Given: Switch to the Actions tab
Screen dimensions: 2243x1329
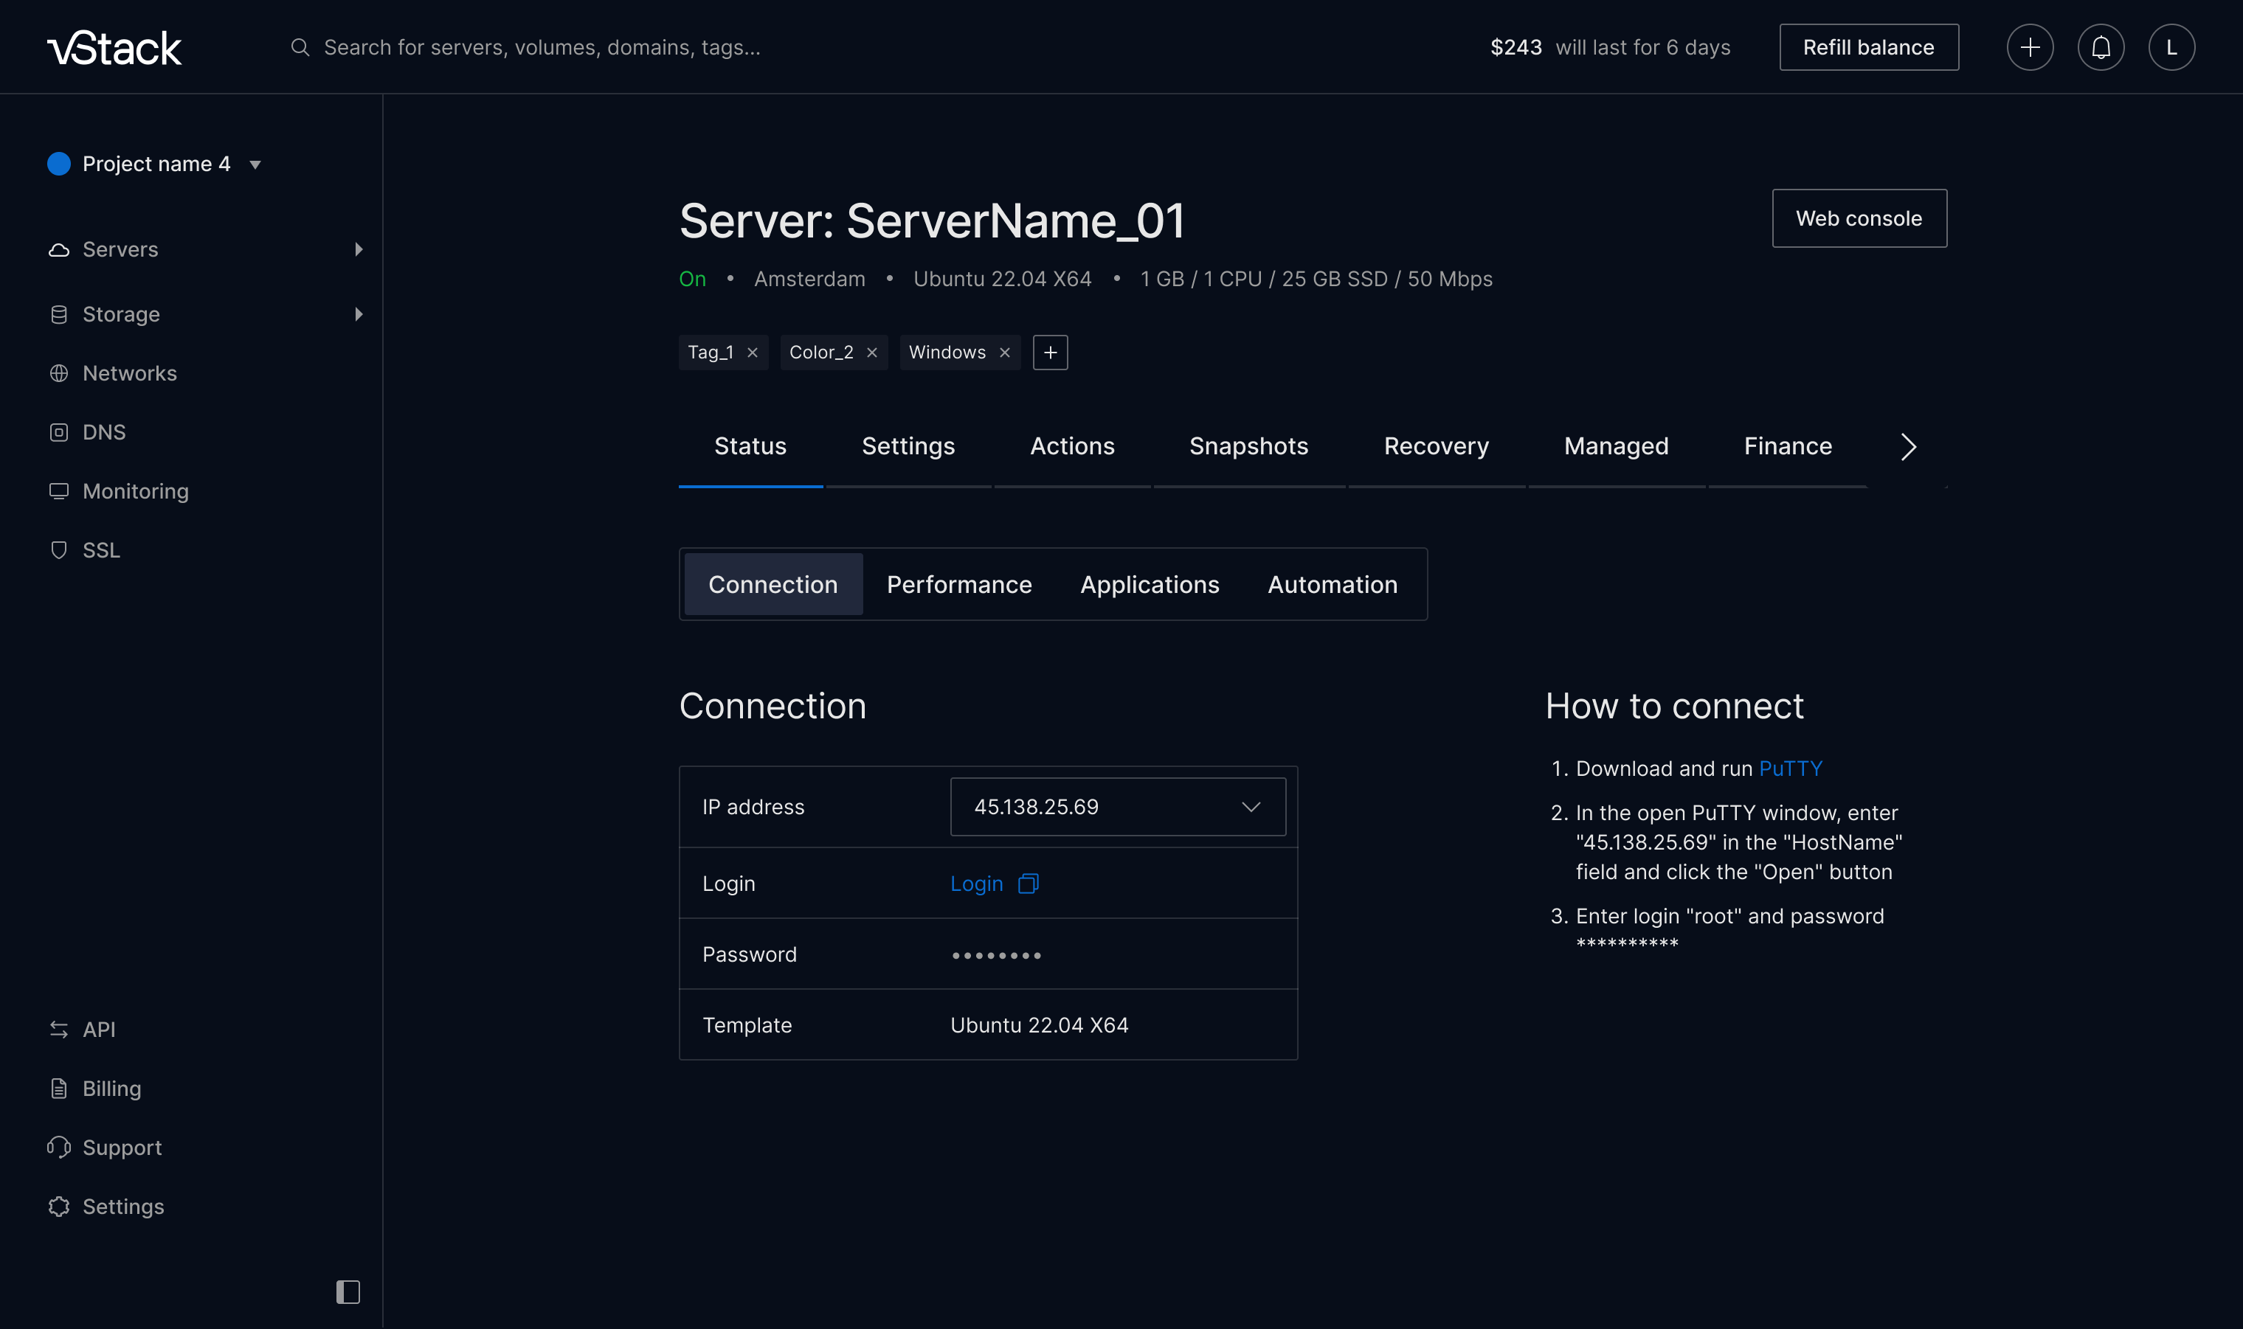Looking at the screenshot, I should tap(1072, 447).
